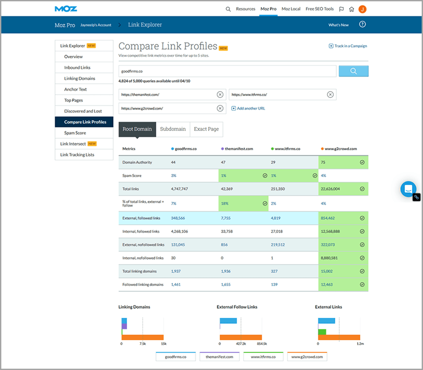Open Top Pages in the sidebar
The image size is (423, 370).
coord(84,100)
